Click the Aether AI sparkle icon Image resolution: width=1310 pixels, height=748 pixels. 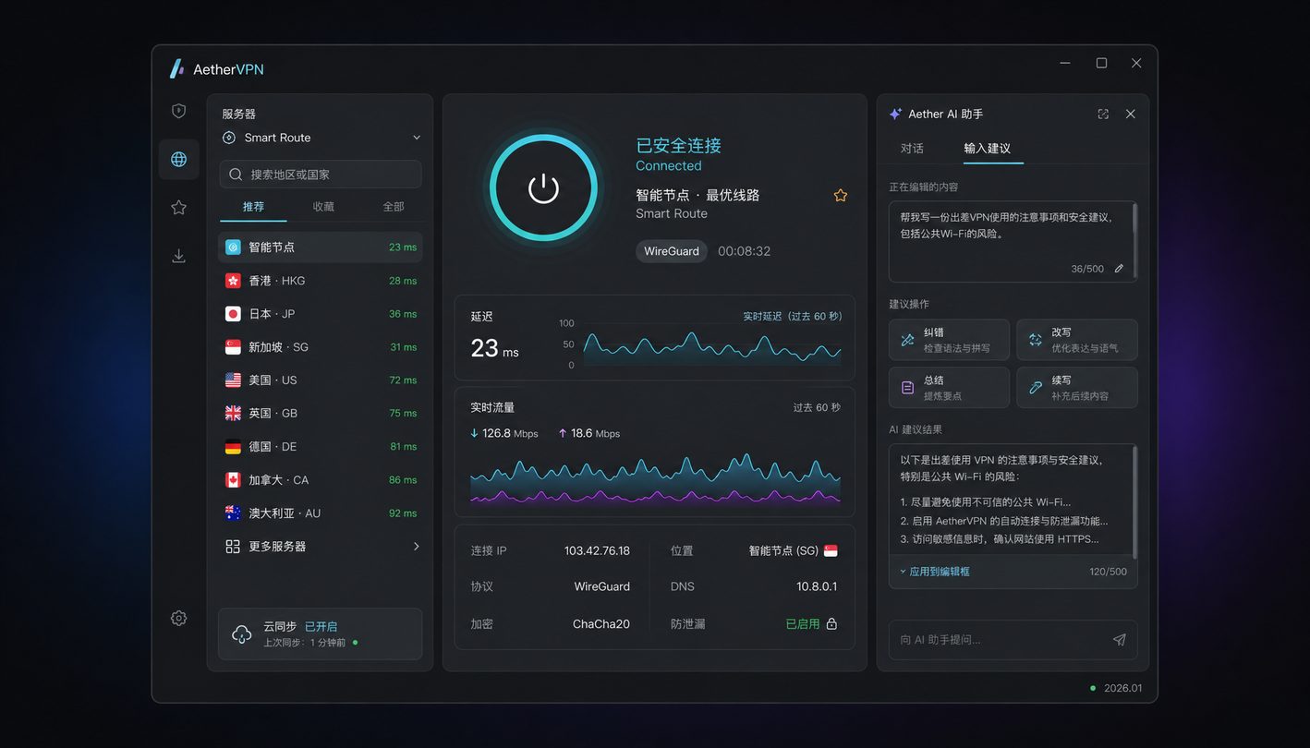pos(895,114)
